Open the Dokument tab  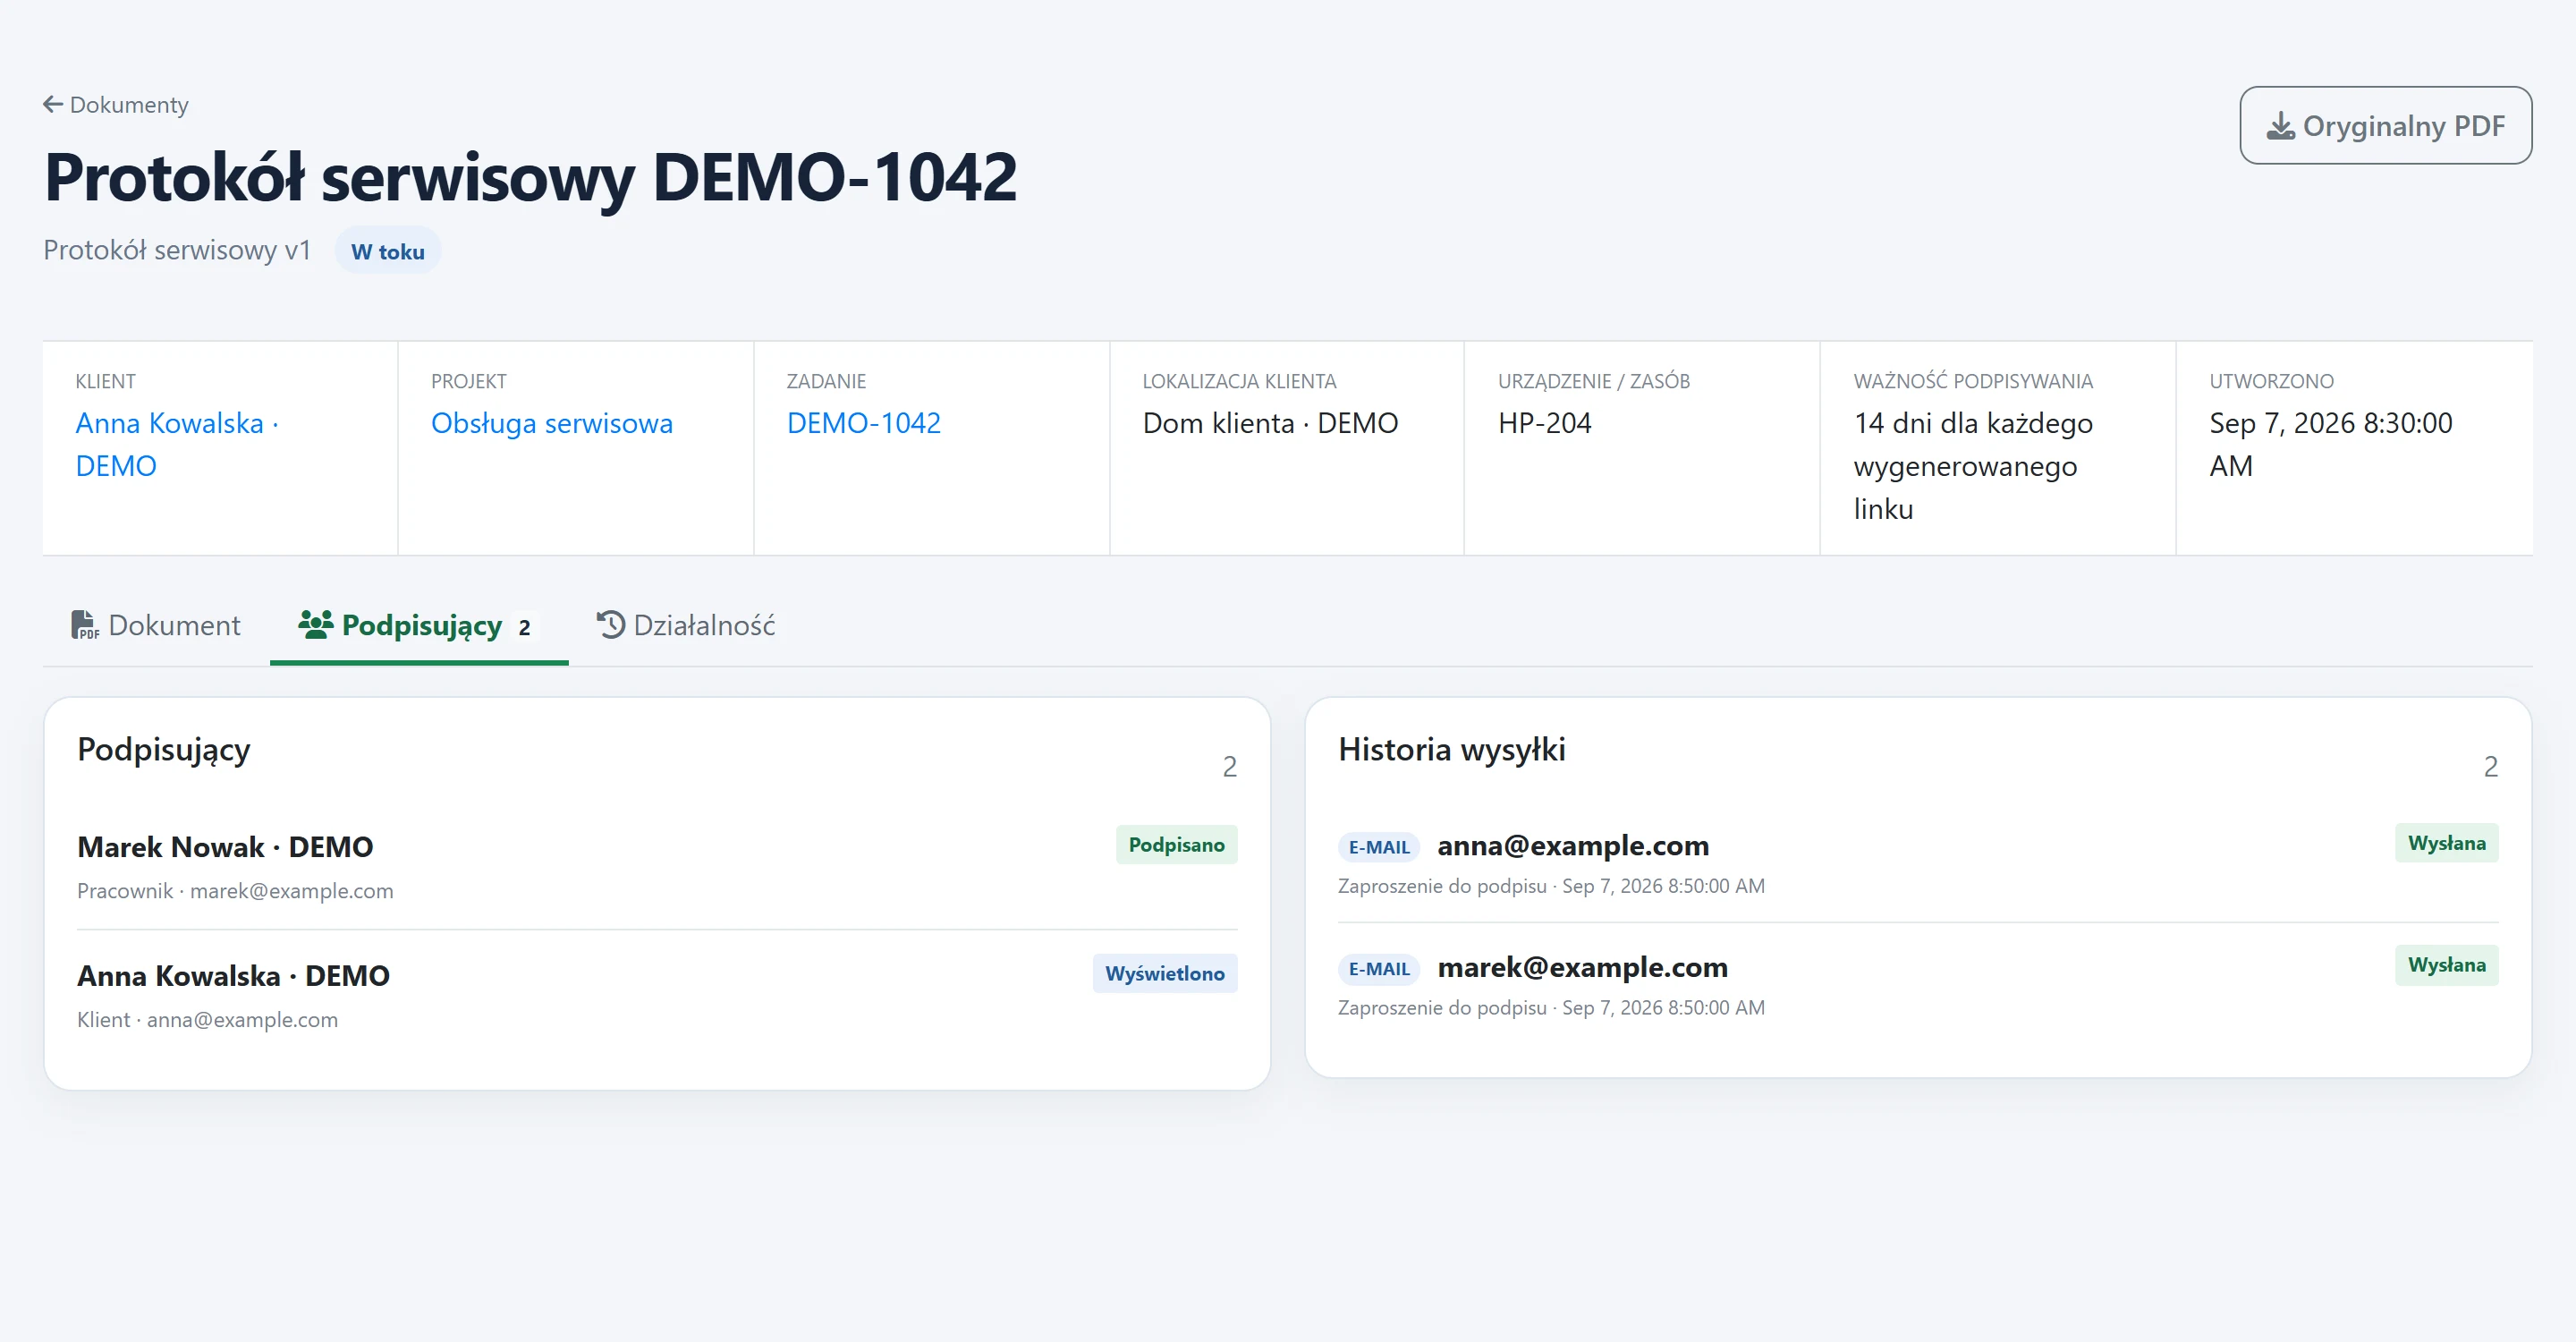(156, 625)
